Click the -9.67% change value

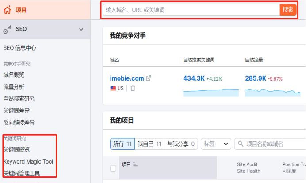point(275,79)
